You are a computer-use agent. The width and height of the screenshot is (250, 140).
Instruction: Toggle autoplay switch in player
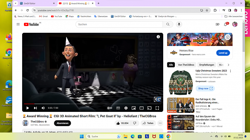point(110,108)
